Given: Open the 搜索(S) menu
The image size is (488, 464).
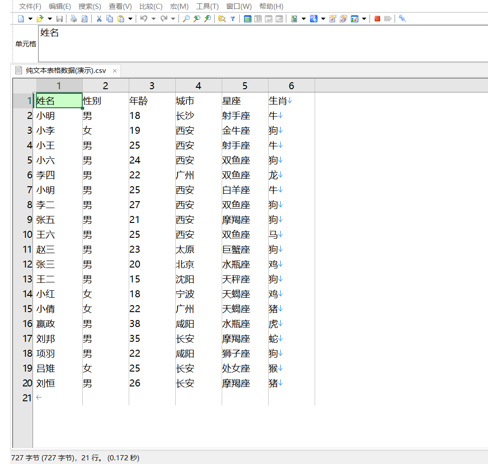Looking at the screenshot, I should (x=90, y=7).
